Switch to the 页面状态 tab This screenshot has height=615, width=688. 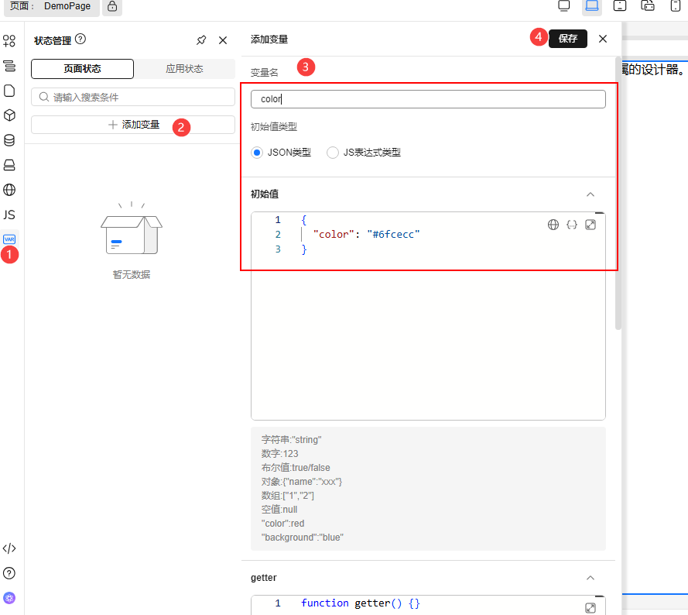(82, 69)
